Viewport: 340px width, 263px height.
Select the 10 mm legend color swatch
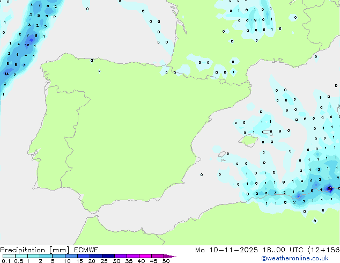[x=71, y=256]
